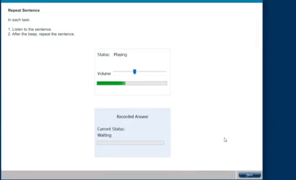This screenshot has width=296, height=180.
Task: Click the "In each task:" text
Action: [19, 20]
